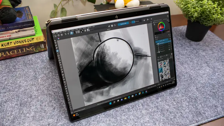This screenshot has width=224, height=126.
Task: Toggle the vertical mirror tool
Action: [148, 19]
